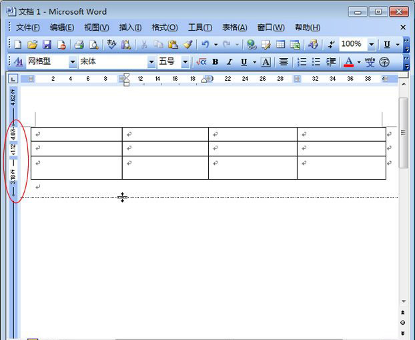Open the font name dropdown showing 宋体
415x340 pixels.
tap(151, 62)
